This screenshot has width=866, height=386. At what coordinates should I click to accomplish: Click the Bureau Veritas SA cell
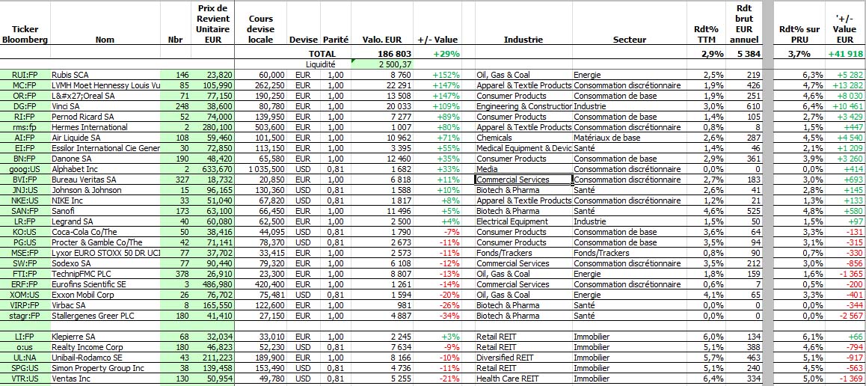point(105,180)
